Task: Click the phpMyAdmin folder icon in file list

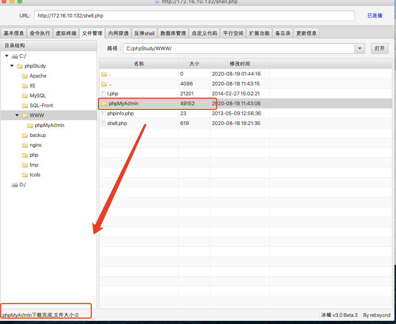Action: click(x=104, y=104)
